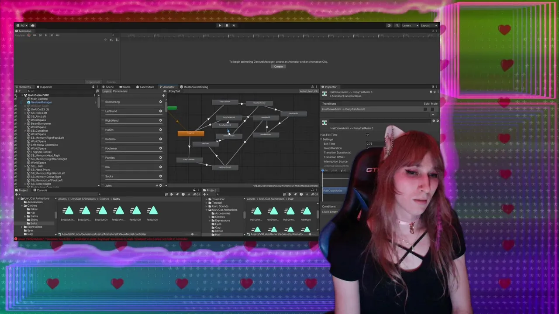The image size is (559, 314).
Task: Open the MasterSwordSwing tab
Action: pyautogui.click(x=194, y=87)
